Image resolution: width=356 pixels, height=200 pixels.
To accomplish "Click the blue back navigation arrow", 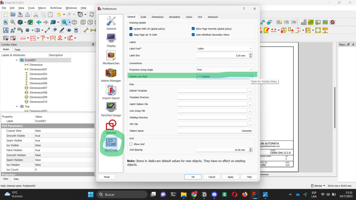I will click(39, 22).
